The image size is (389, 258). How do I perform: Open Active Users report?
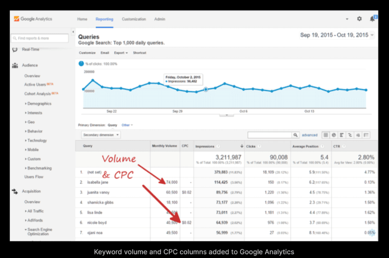35,84
